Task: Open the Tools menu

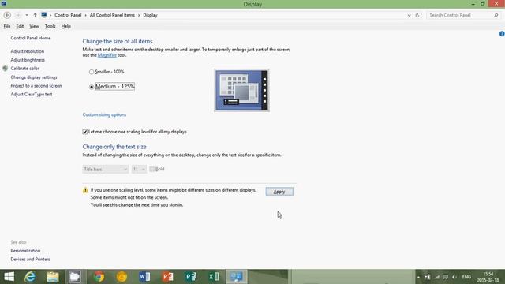Action: point(50,26)
